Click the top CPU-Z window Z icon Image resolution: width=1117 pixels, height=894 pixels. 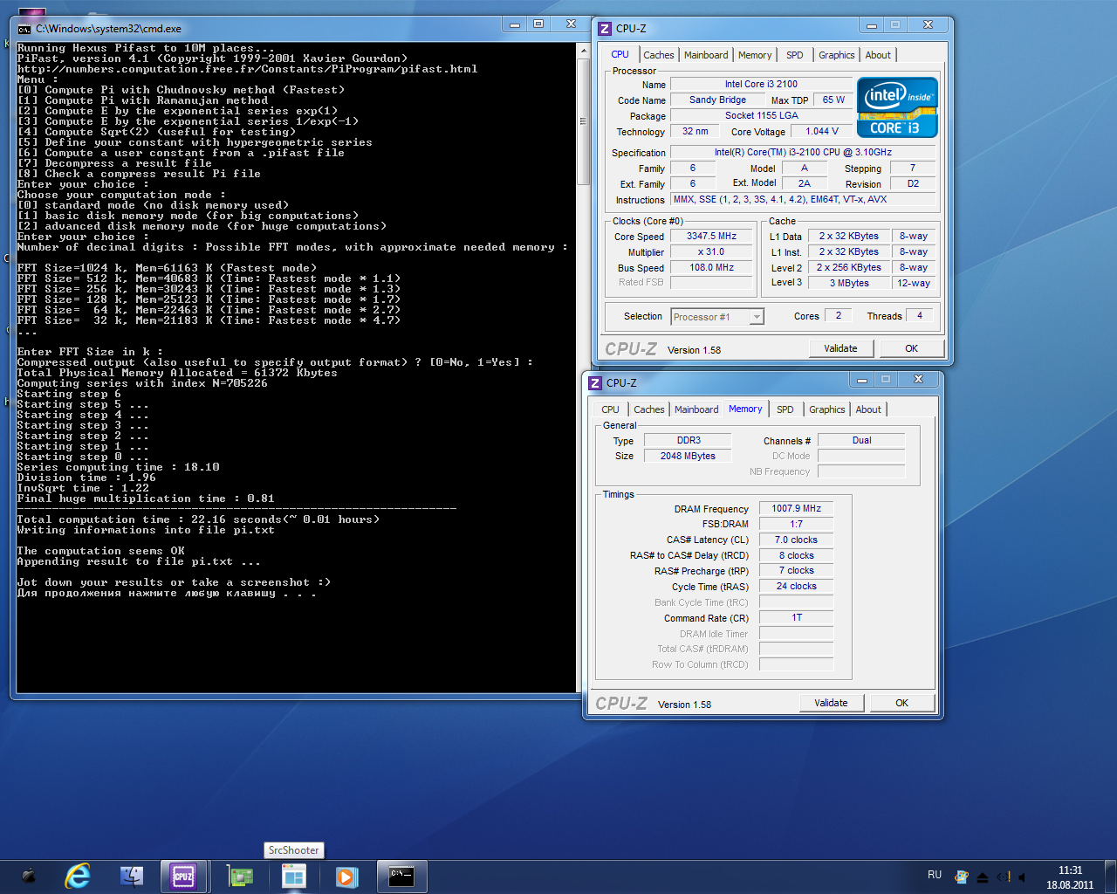(x=605, y=29)
